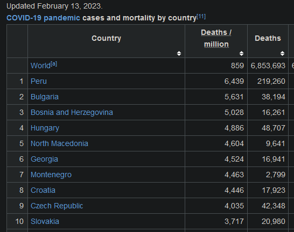
Task: Click rank number 5 in North Macedonia row
Action: pos(22,143)
